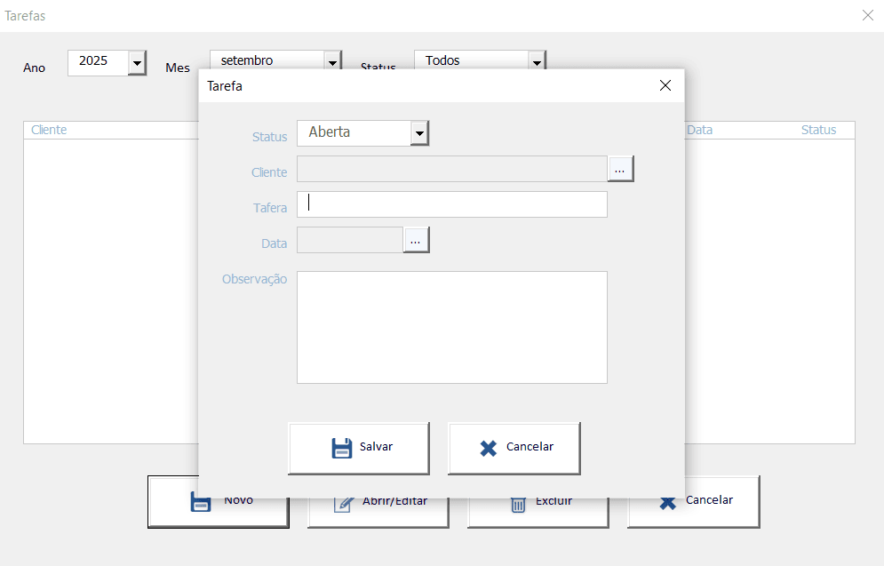Open the Data picker ellipsis button
The height and width of the screenshot is (566, 884).
pos(416,240)
